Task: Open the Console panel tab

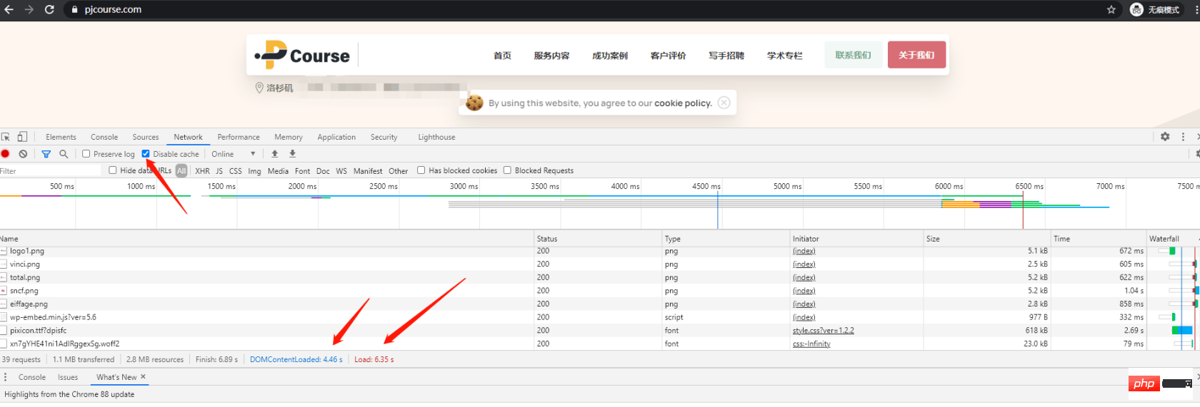Action: pos(104,137)
